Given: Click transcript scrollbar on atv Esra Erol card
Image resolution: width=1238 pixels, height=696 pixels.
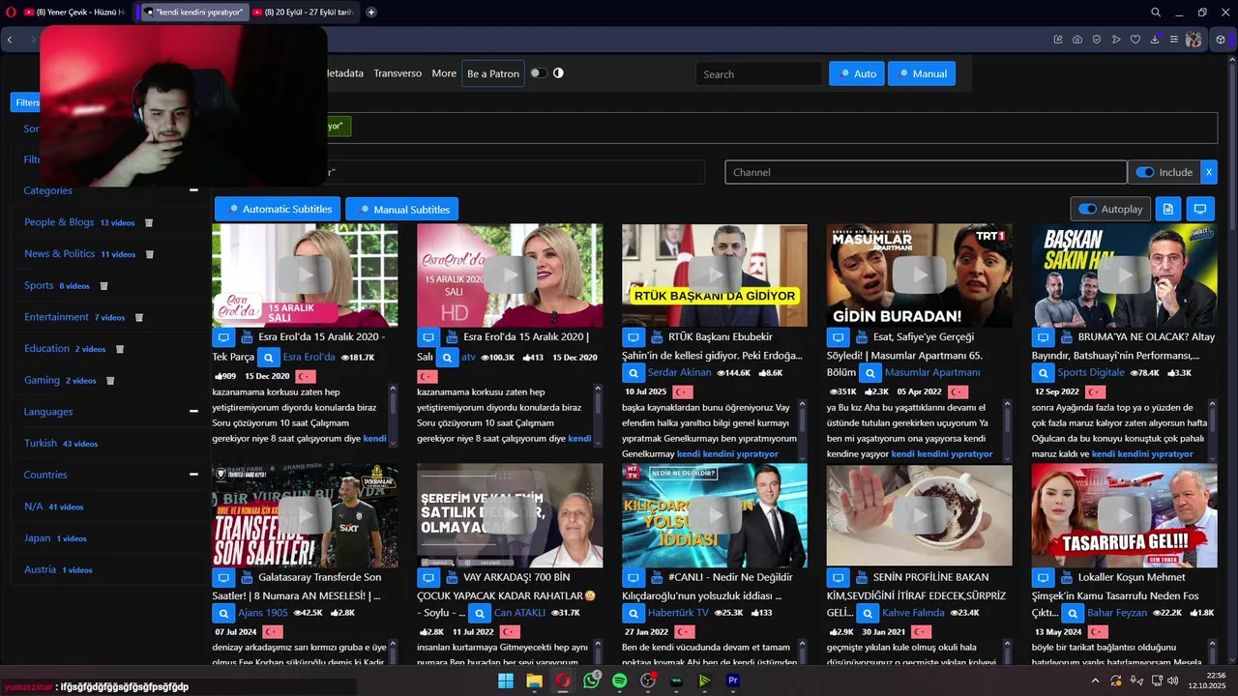Looking at the screenshot, I should pos(599,416).
